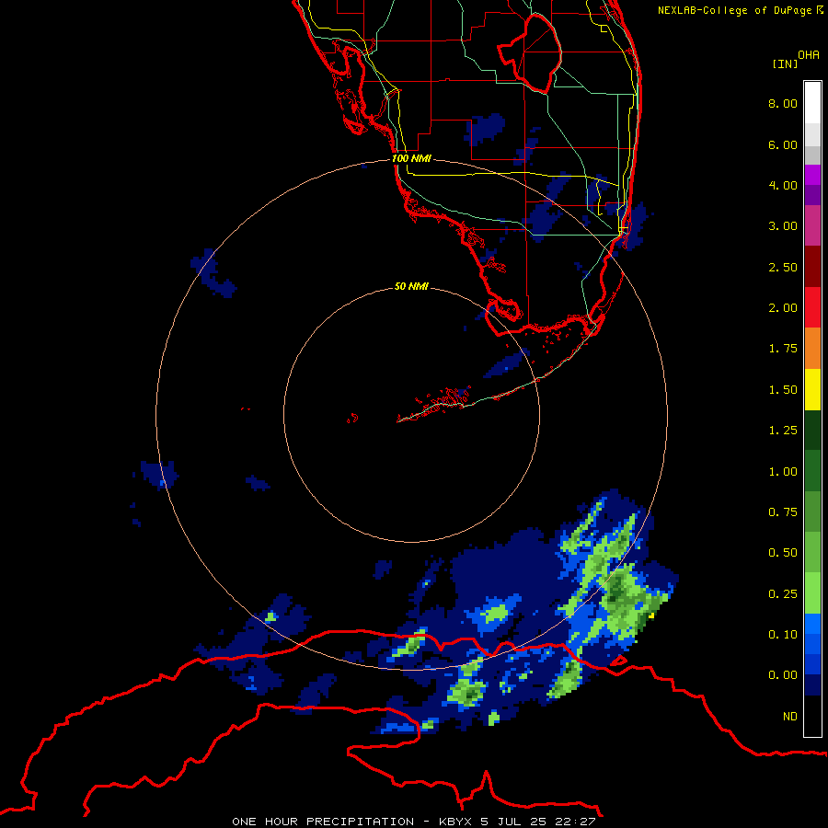Click the 2.00 legend value
Screen dimensions: 828x828
pyautogui.click(x=783, y=308)
